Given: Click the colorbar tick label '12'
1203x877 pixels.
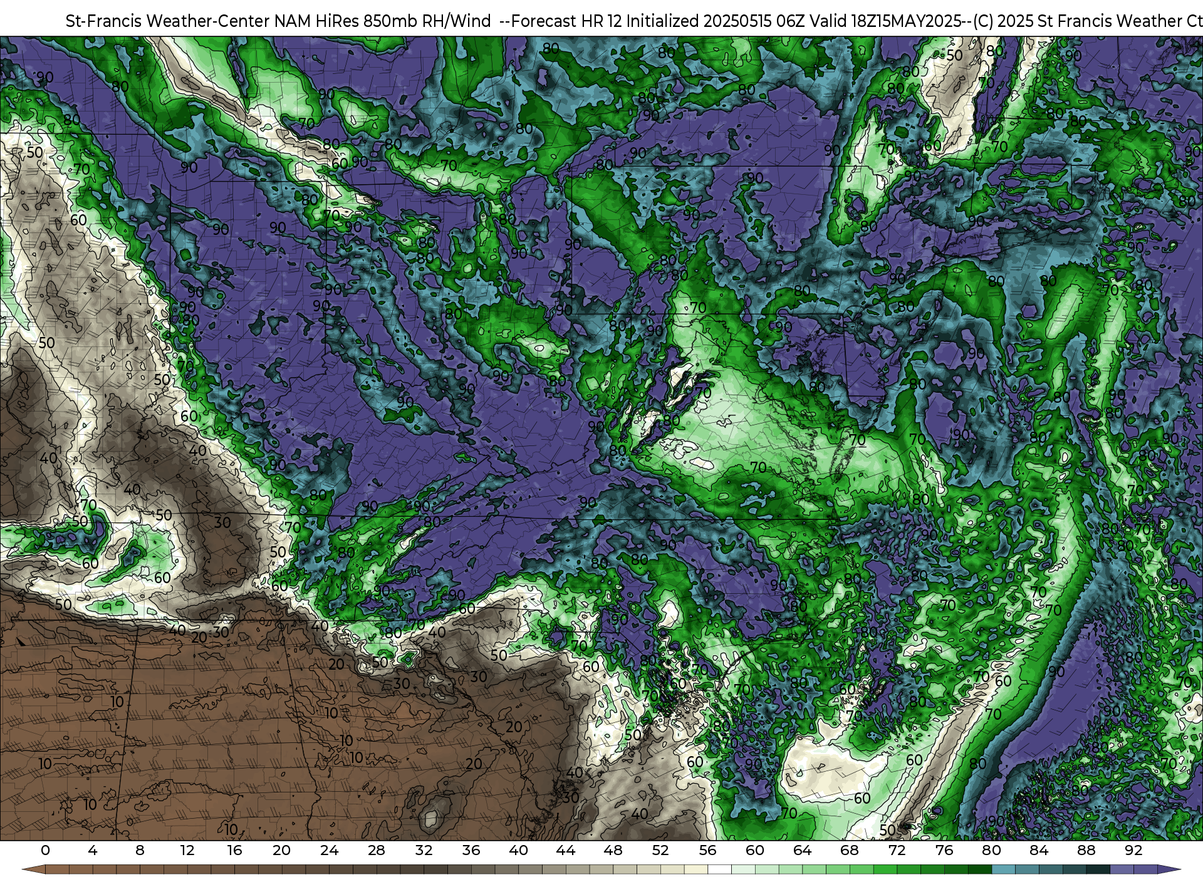Looking at the screenshot, I should click(x=187, y=851).
